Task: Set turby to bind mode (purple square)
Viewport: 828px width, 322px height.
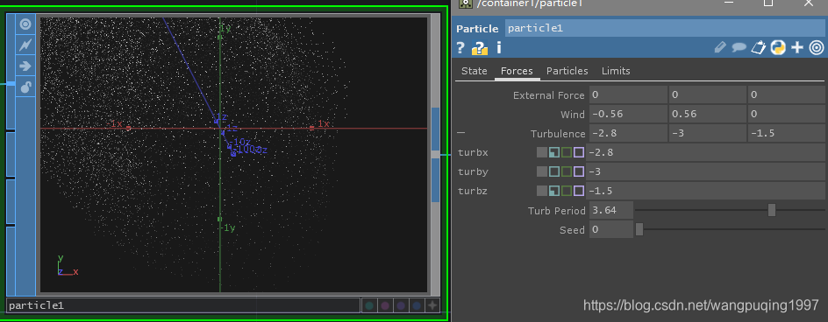Action: (x=579, y=171)
